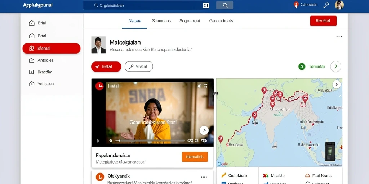Open the Olekyanalk post three-dot menu
Image resolution: width=369 pixels, height=184 pixels.
(204, 177)
